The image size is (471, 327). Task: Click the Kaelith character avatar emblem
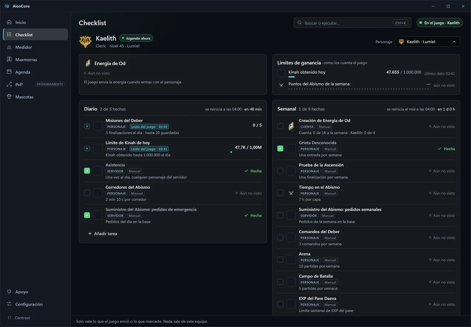point(85,42)
